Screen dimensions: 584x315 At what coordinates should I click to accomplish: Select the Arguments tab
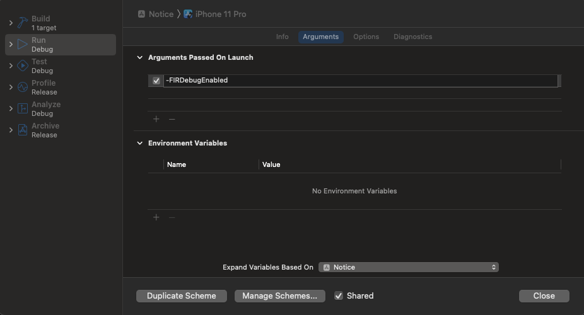coord(320,37)
